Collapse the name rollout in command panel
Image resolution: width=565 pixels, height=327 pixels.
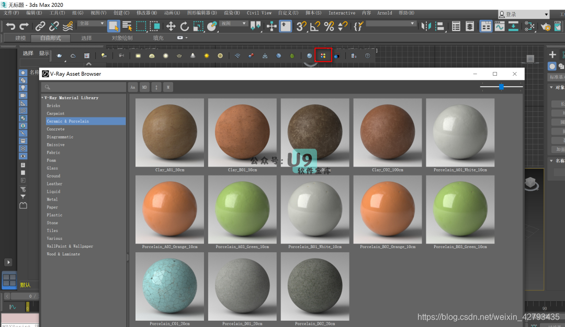pyautogui.click(x=551, y=161)
